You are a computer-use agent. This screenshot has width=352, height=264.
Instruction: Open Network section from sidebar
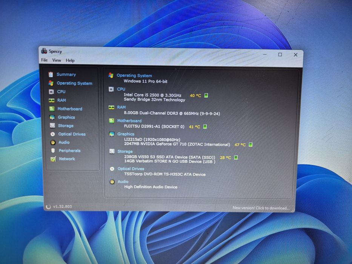click(67, 159)
